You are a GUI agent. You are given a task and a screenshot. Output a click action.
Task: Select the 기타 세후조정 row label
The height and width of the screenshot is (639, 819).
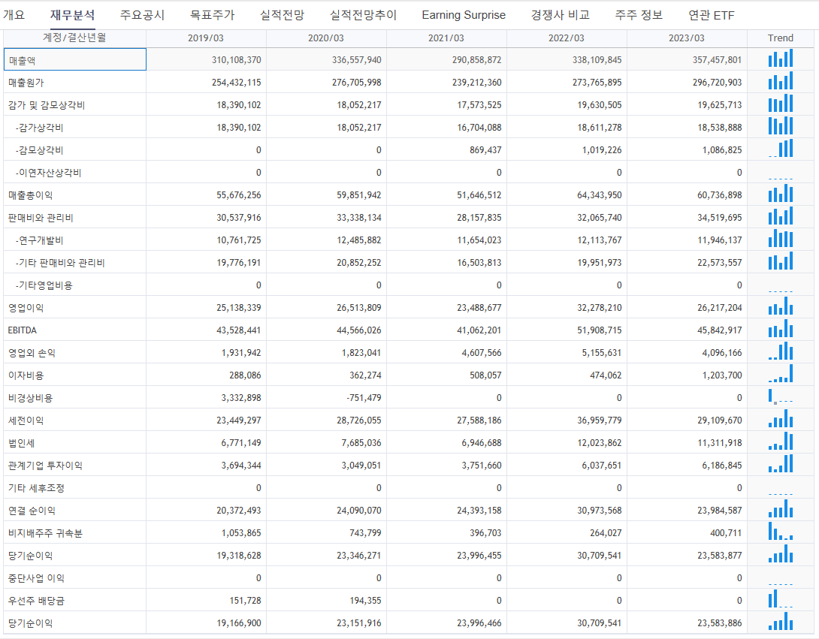click(37, 488)
